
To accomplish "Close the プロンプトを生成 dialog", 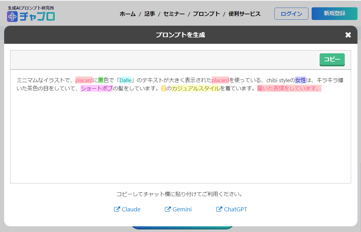I will point(348,35).
